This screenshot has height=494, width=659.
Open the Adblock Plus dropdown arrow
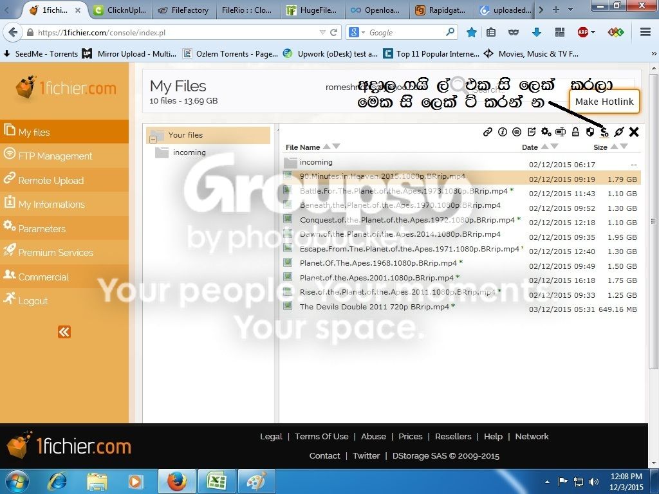click(x=593, y=32)
